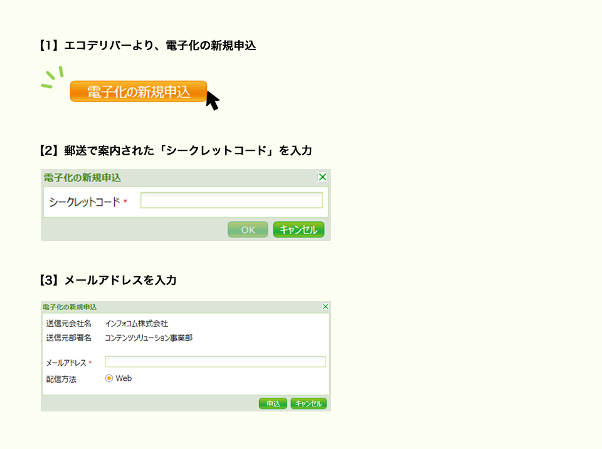Click the 【1】エコデリバー step heading
The width and height of the screenshot is (602, 449).
(147, 46)
